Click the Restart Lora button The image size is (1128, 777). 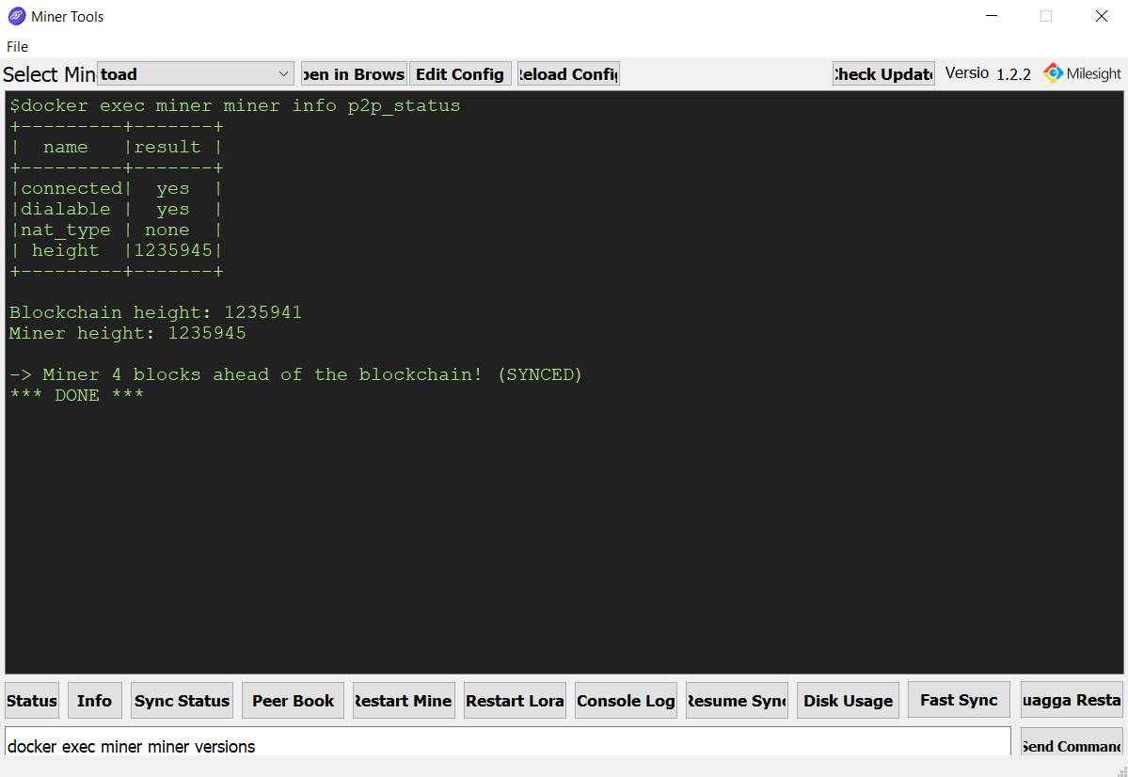pos(516,701)
